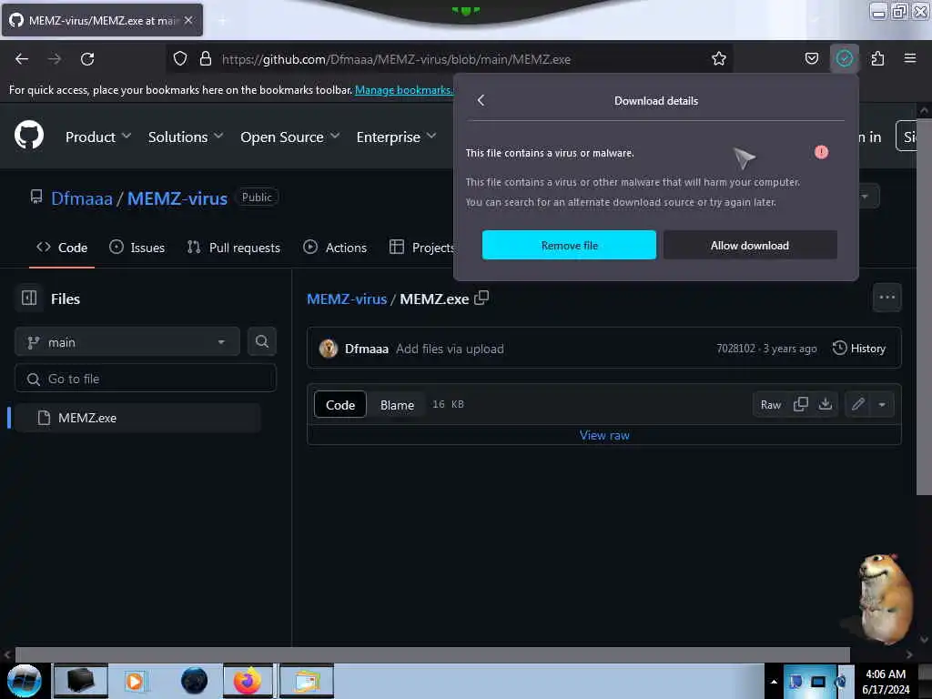Copy the MEMZ.exe file path icon
932x699 pixels.
(481, 298)
